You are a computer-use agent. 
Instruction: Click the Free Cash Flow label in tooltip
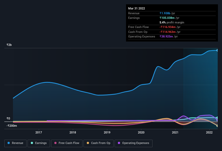[138, 27]
